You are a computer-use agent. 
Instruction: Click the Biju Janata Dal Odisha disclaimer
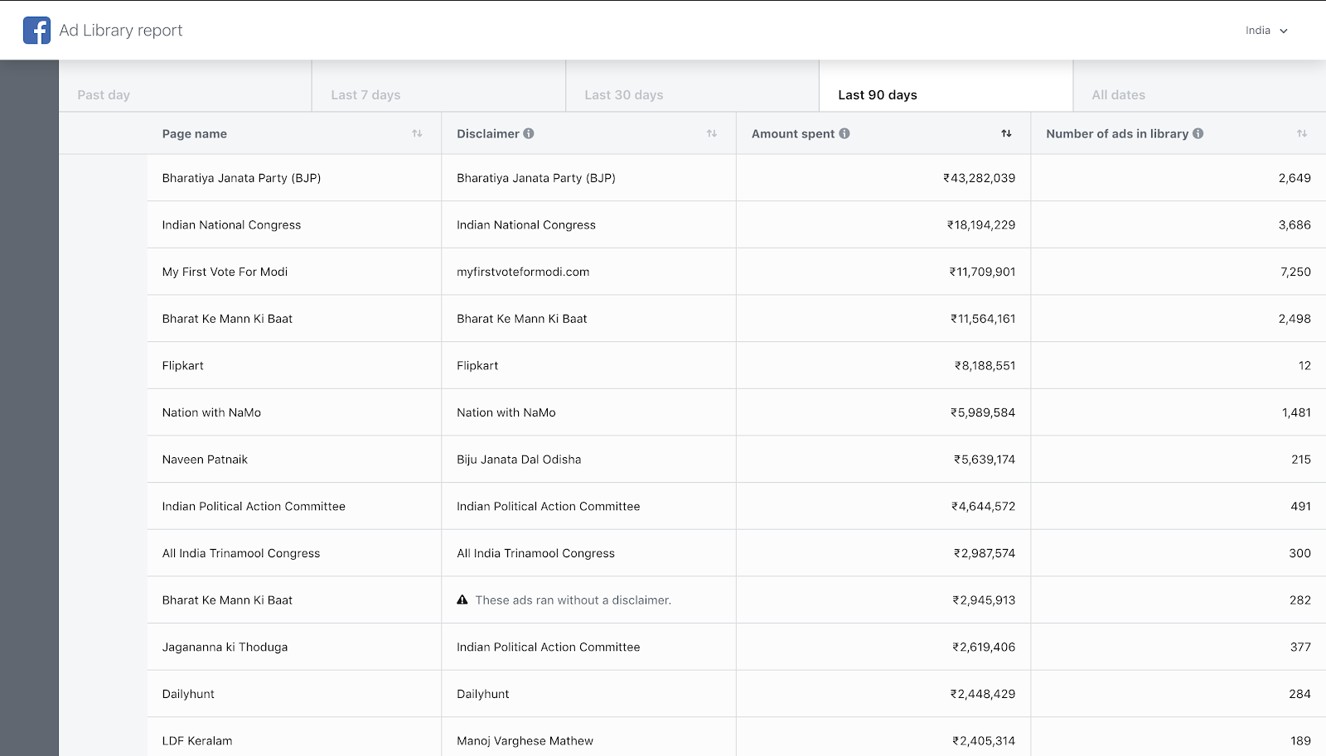click(x=520, y=460)
